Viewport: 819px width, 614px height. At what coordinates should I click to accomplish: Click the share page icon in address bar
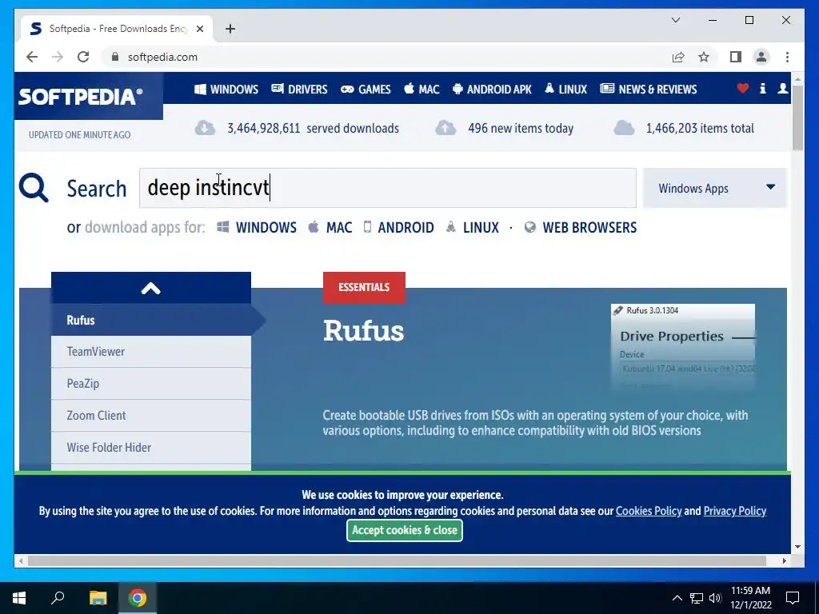tap(678, 57)
